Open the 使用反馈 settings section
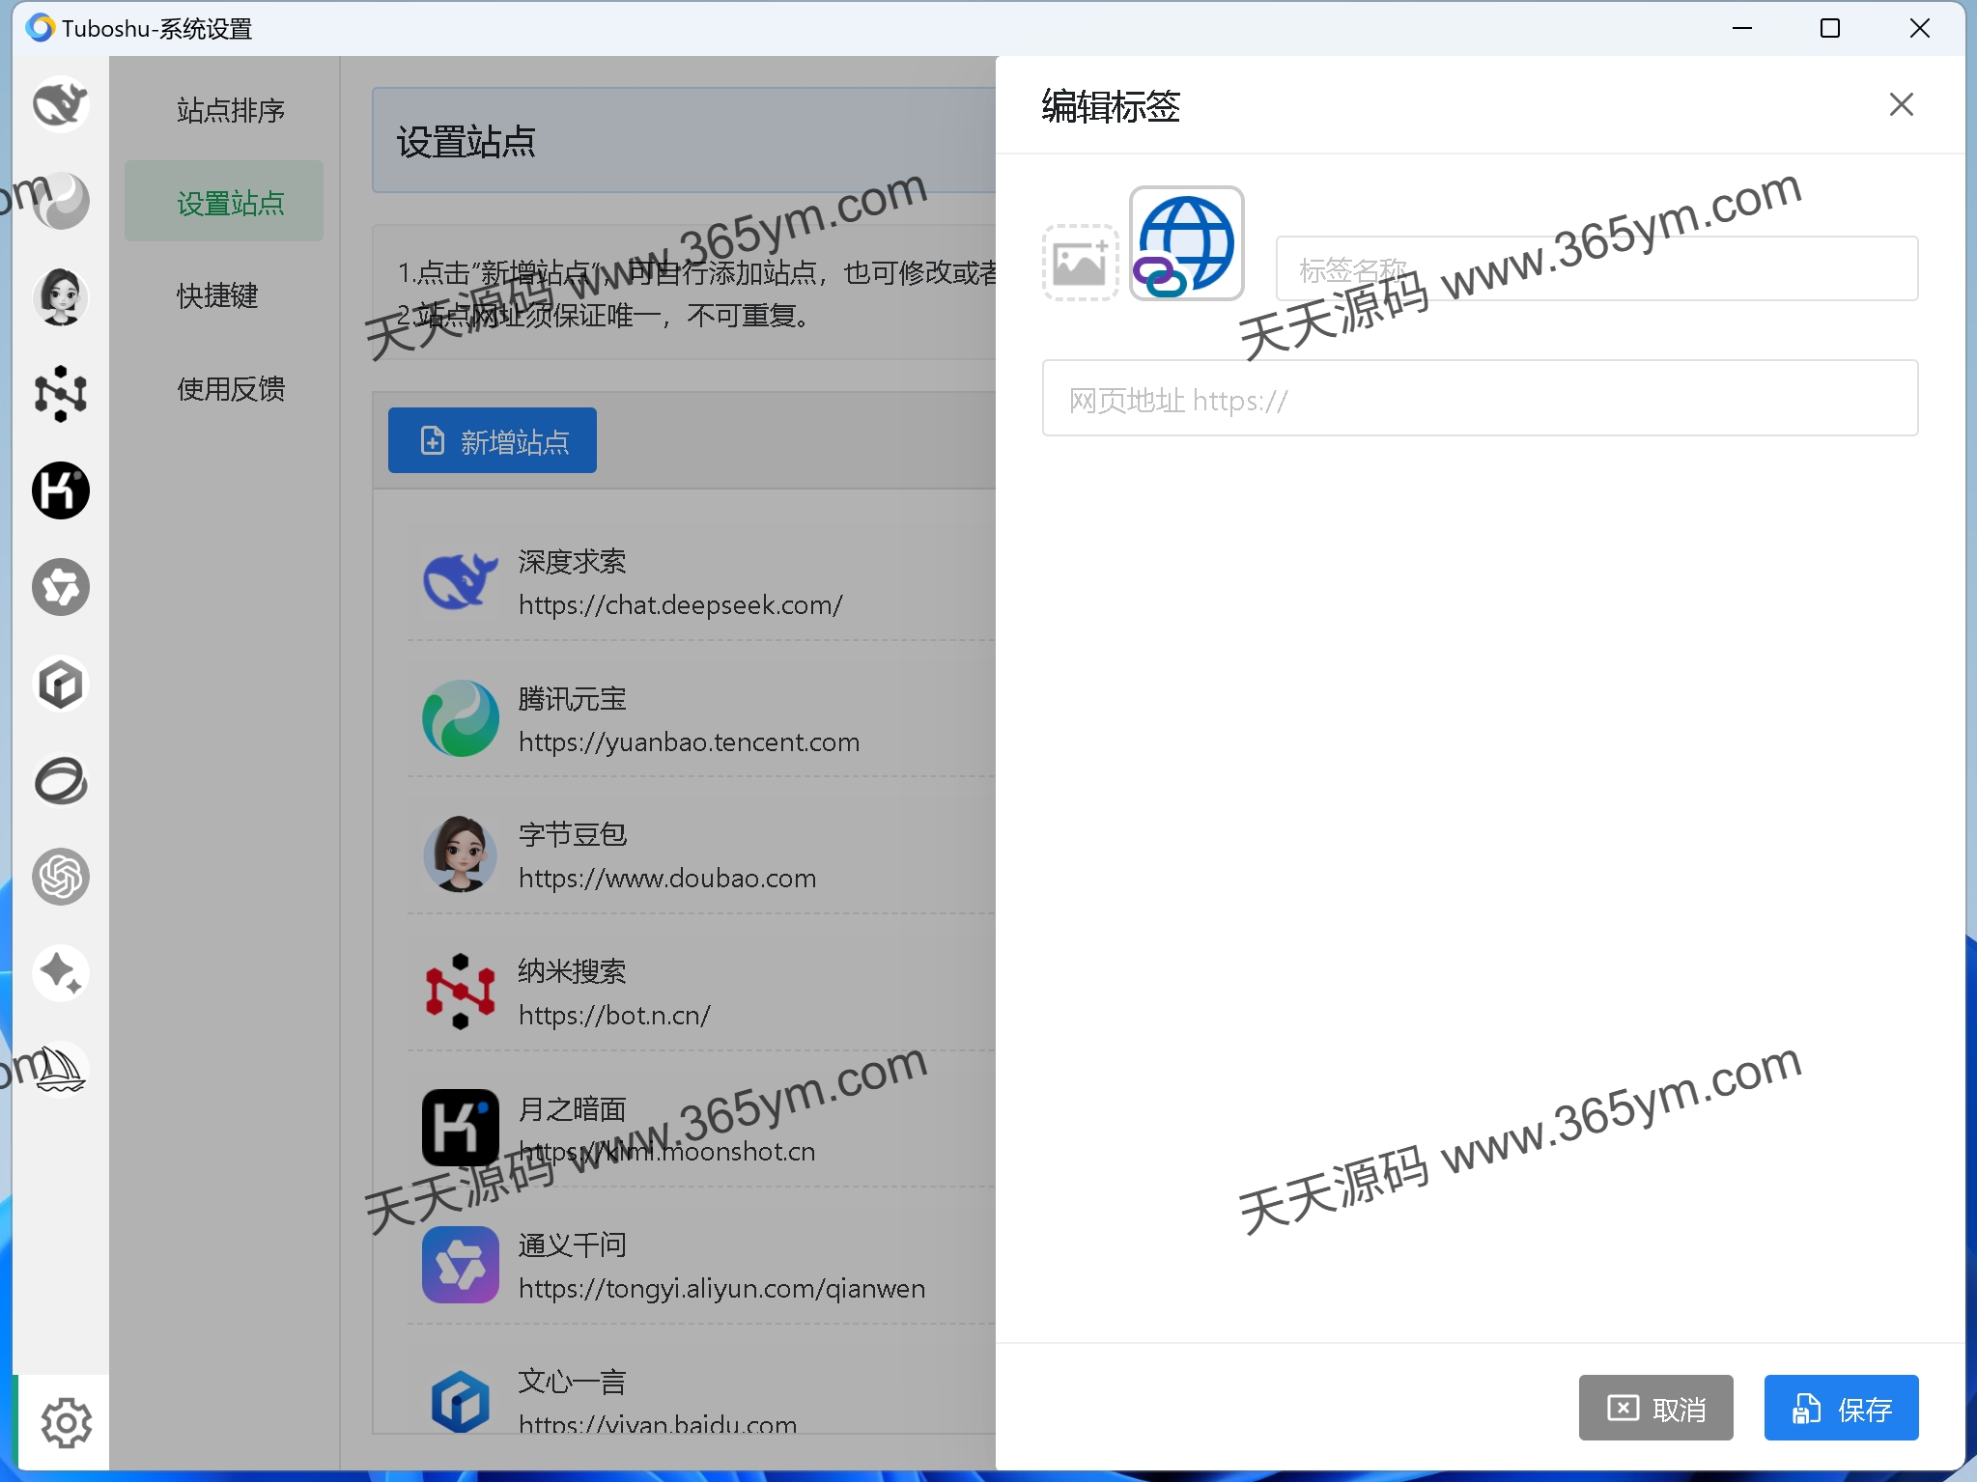The height and width of the screenshot is (1482, 1977). tap(230, 388)
